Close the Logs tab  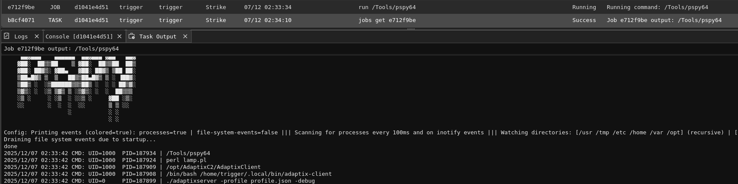click(37, 36)
